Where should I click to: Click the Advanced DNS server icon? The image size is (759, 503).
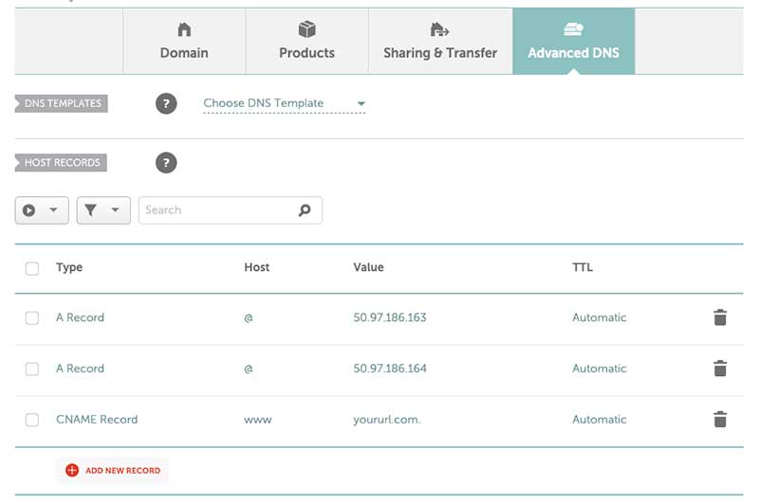coord(573,29)
